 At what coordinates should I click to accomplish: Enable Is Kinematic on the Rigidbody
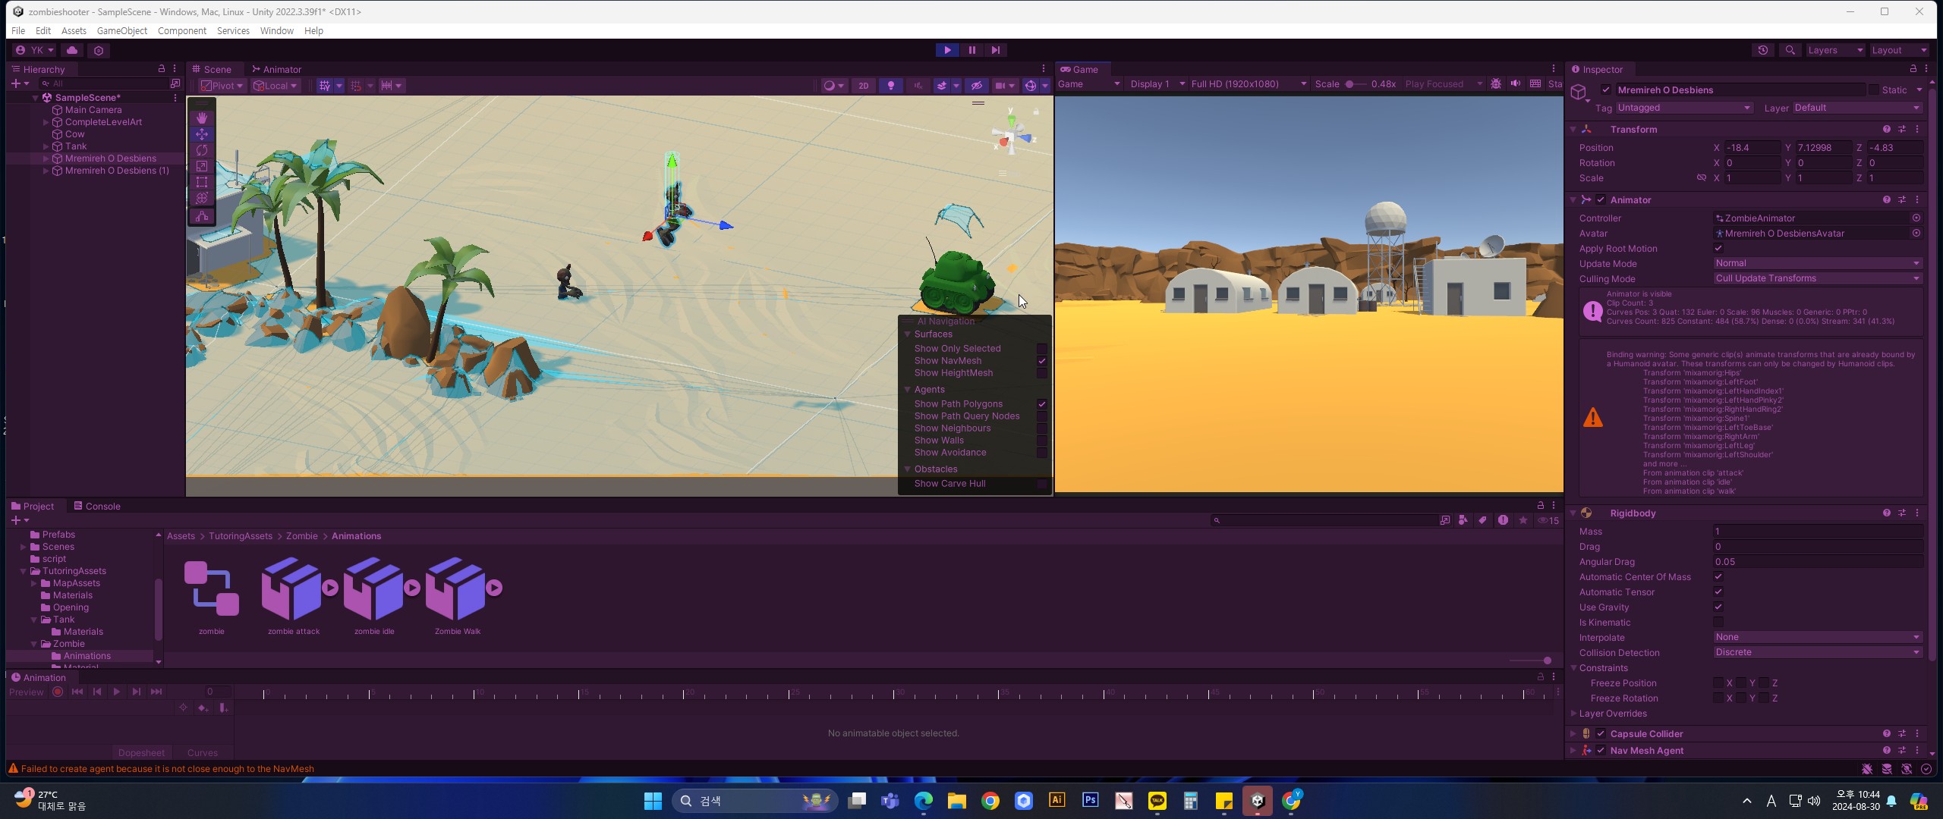pos(1718,623)
